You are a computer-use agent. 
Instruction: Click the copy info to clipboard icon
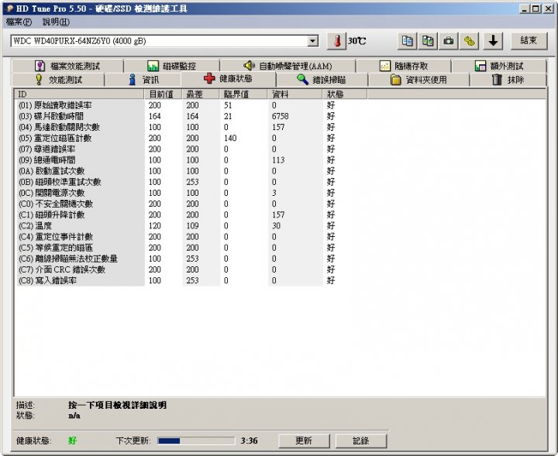point(407,41)
